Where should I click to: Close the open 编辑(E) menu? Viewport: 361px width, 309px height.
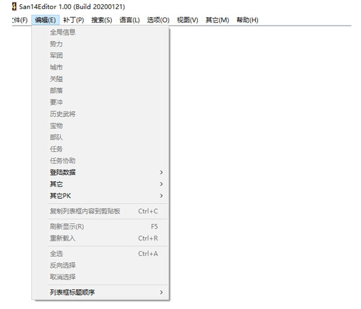(x=45, y=20)
